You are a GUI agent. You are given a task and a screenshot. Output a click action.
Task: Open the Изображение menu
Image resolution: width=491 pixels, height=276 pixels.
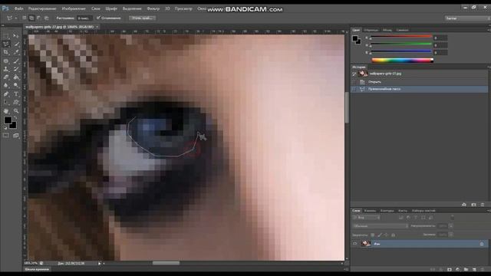[74, 8]
